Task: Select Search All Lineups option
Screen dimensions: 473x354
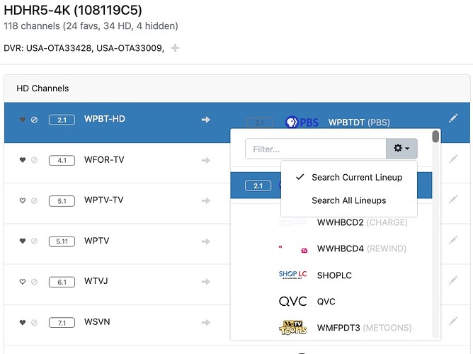Action: pyautogui.click(x=348, y=200)
